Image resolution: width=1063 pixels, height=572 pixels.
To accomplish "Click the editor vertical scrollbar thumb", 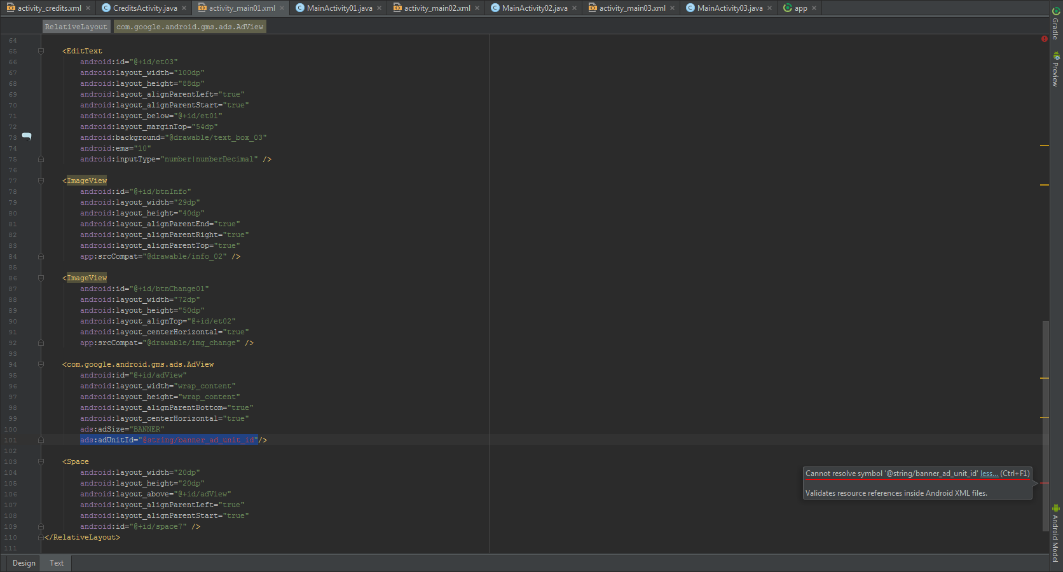I will [1046, 426].
